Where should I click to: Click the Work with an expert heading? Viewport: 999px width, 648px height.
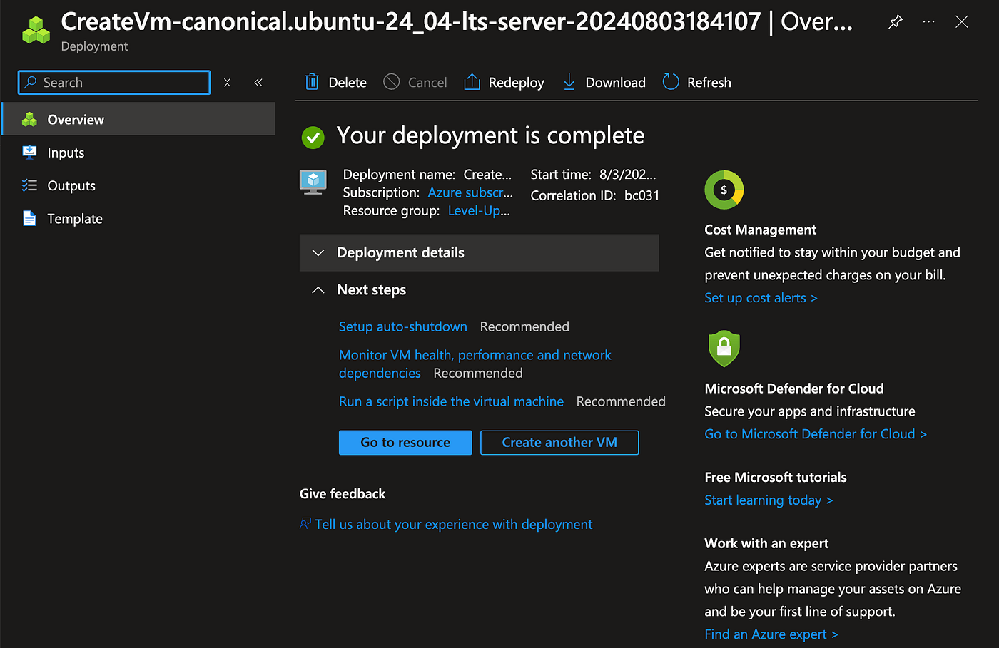click(x=766, y=543)
